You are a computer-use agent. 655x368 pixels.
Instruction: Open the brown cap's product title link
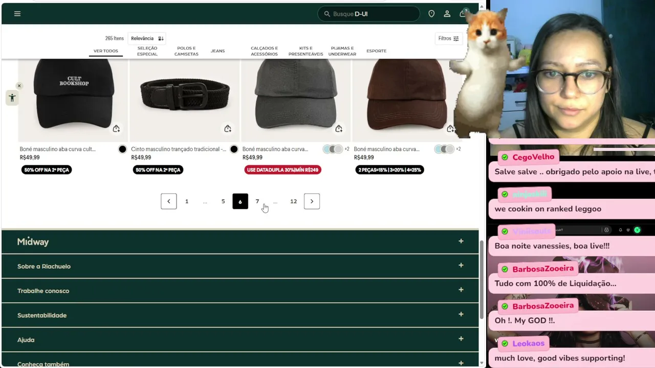pyautogui.click(x=386, y=149)
